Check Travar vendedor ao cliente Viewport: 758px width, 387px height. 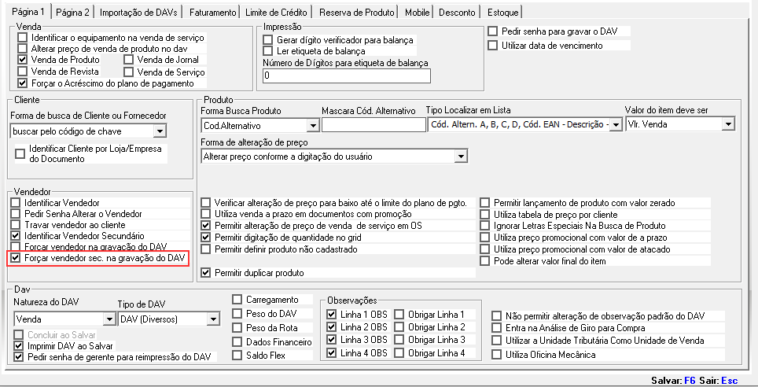pos(16,225)
